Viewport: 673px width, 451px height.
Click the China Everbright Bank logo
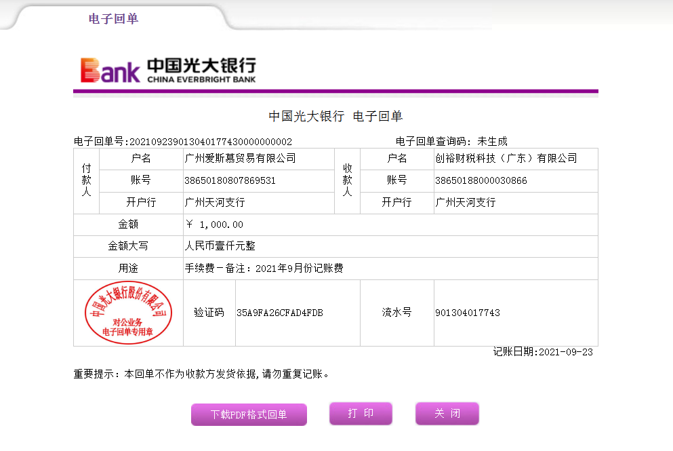(168, 70)
